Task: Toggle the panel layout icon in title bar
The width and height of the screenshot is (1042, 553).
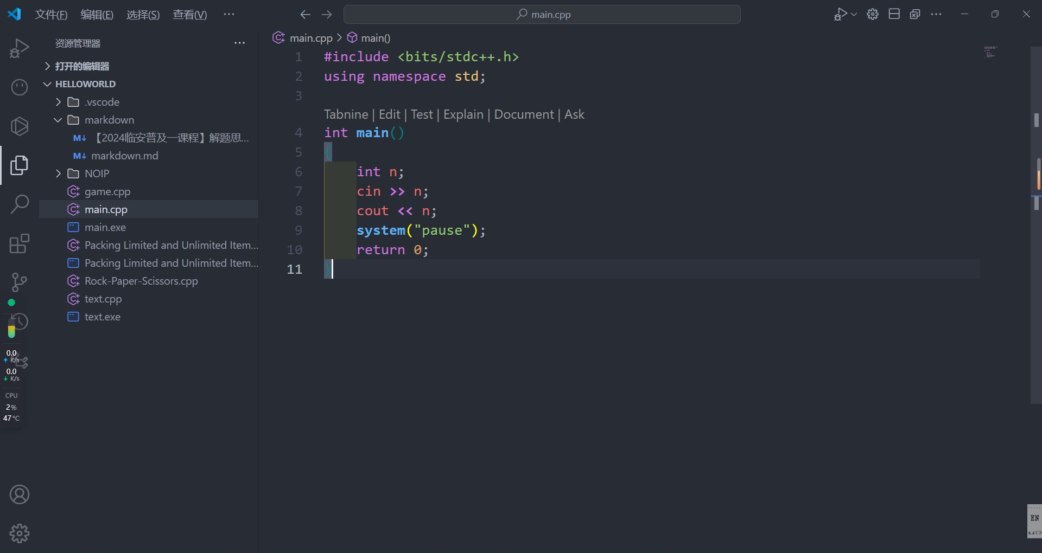Action: (x=894, y=15)
